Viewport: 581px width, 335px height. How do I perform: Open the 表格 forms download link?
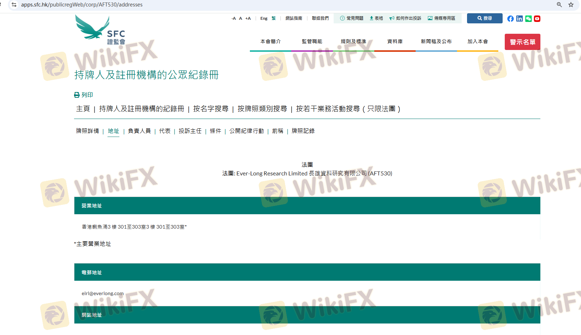tap(376, 18)
